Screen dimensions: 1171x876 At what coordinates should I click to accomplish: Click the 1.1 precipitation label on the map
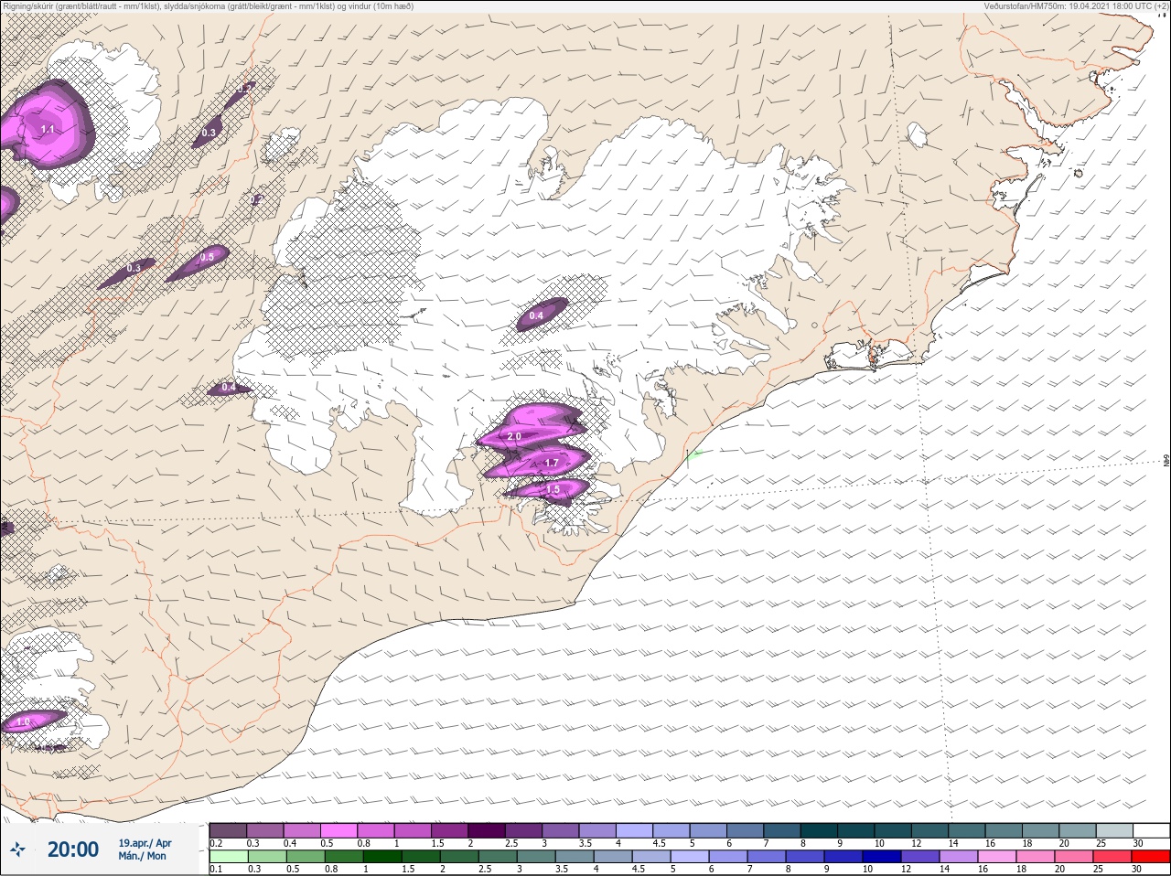click(48, 131)
